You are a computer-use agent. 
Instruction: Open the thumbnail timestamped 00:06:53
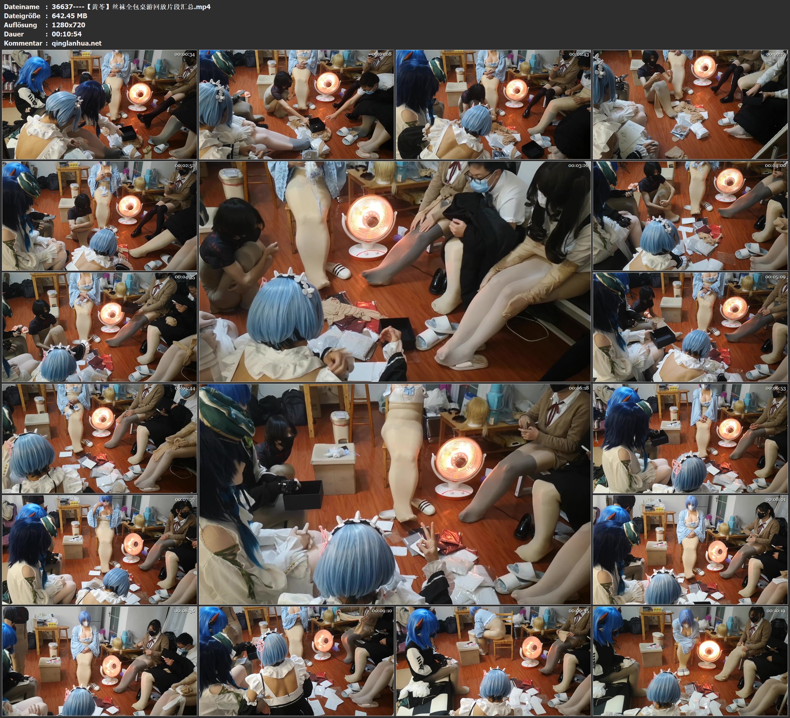point(690,438)
